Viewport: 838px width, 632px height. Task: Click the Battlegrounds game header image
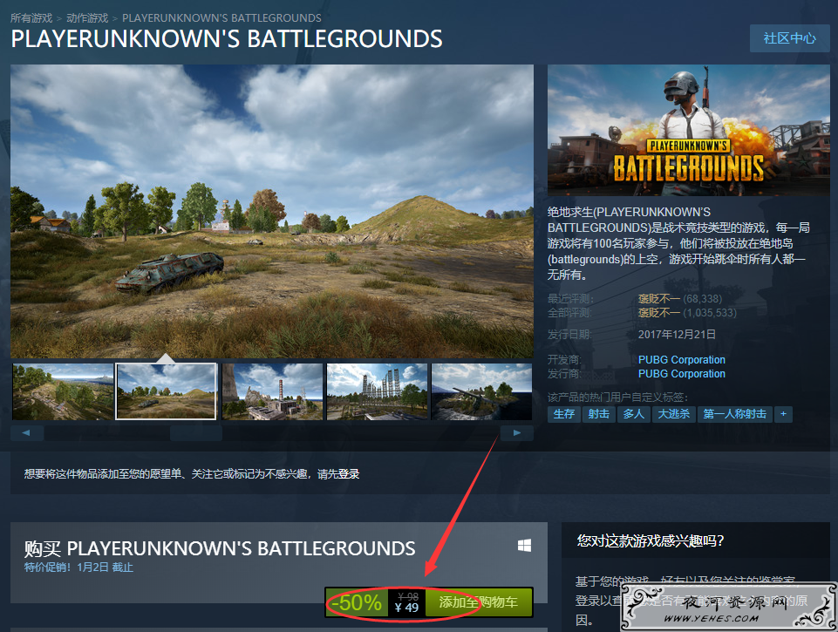coord(689,131)
